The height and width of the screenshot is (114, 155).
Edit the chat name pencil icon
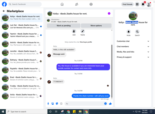coord(83,31)
